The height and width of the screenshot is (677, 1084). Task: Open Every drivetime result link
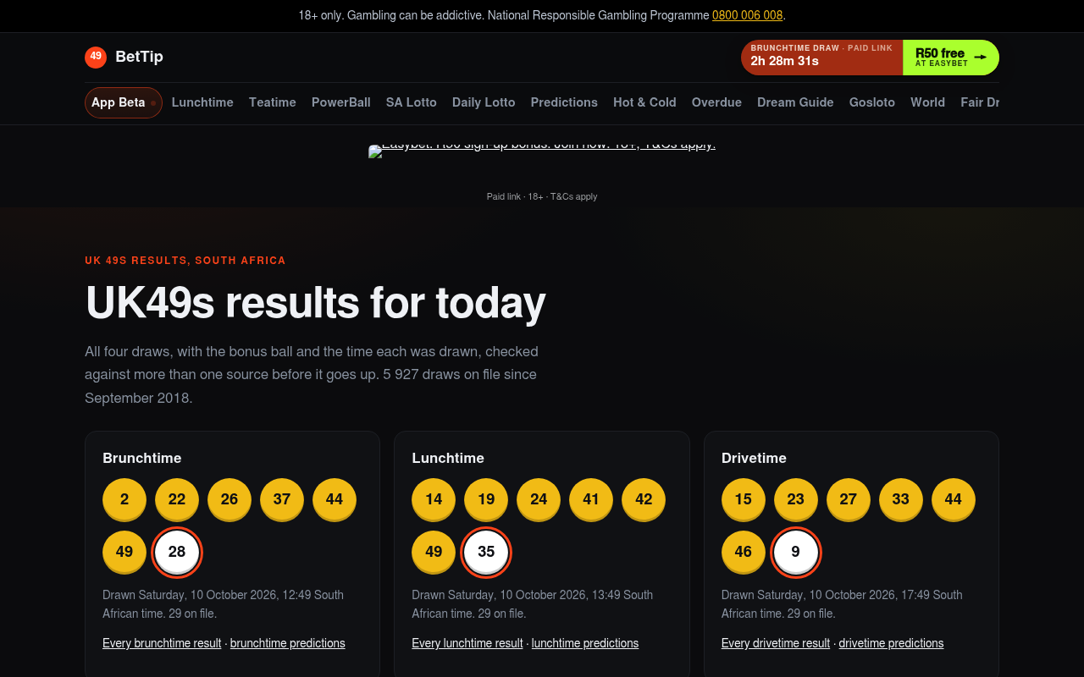[x=776, y=643]
